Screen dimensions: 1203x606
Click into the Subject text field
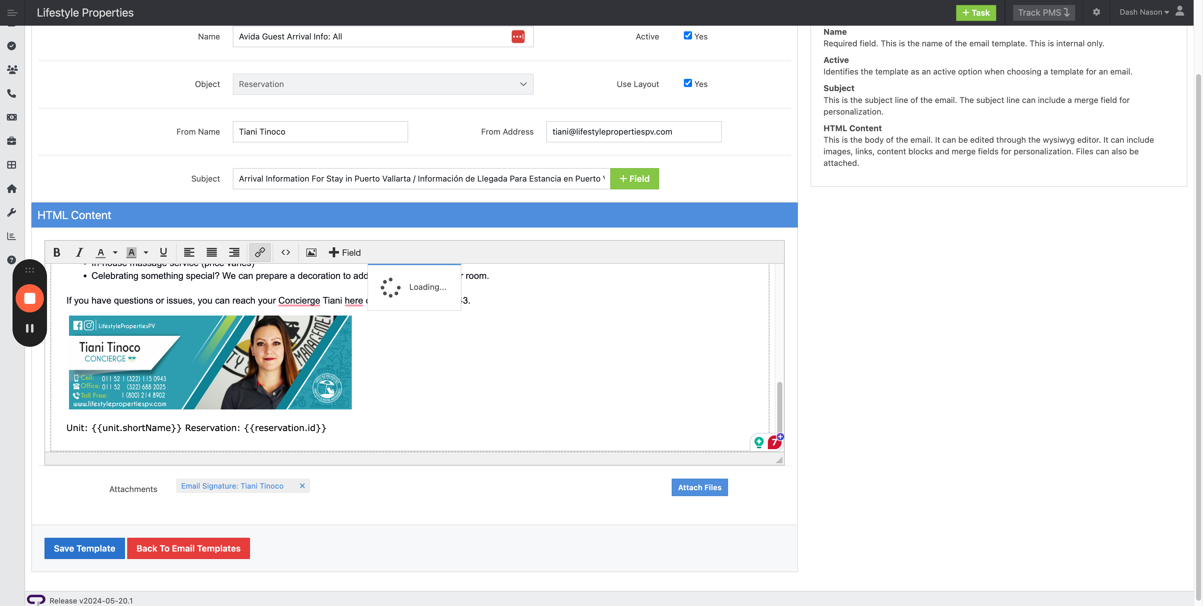click(x=421, y=179)
